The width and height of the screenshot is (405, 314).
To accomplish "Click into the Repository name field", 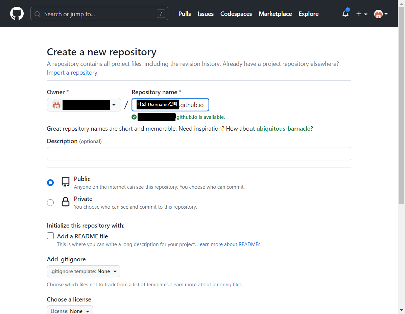I will pyautogui.click(x=170, y=105).
